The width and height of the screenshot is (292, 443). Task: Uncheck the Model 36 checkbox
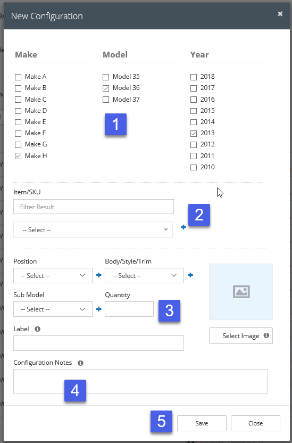[x=106, y=88]
